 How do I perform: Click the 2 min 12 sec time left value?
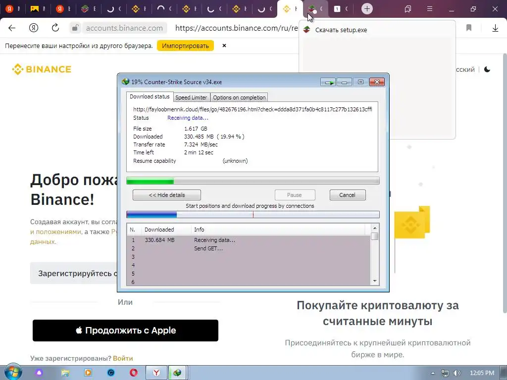[199, 152]
